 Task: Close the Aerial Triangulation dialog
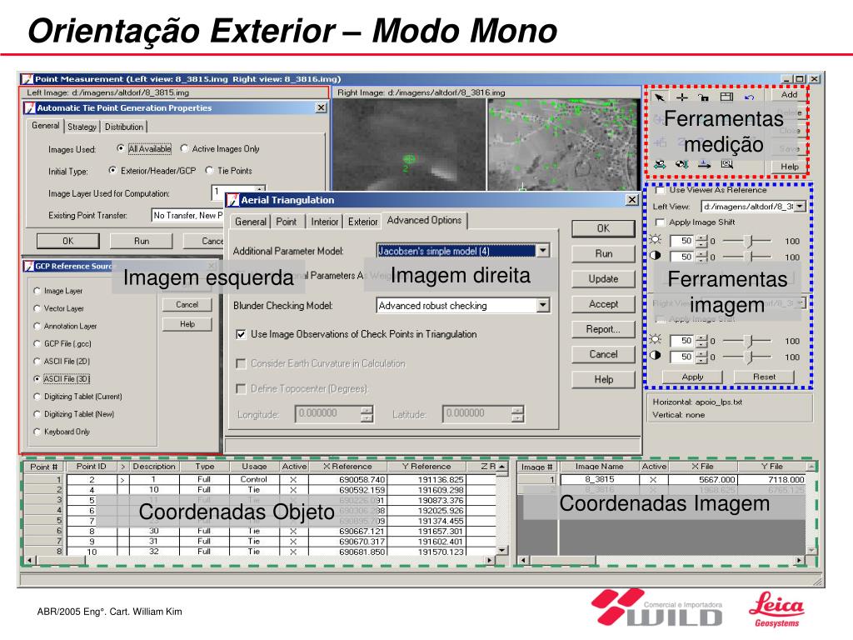tap(631, 200)
